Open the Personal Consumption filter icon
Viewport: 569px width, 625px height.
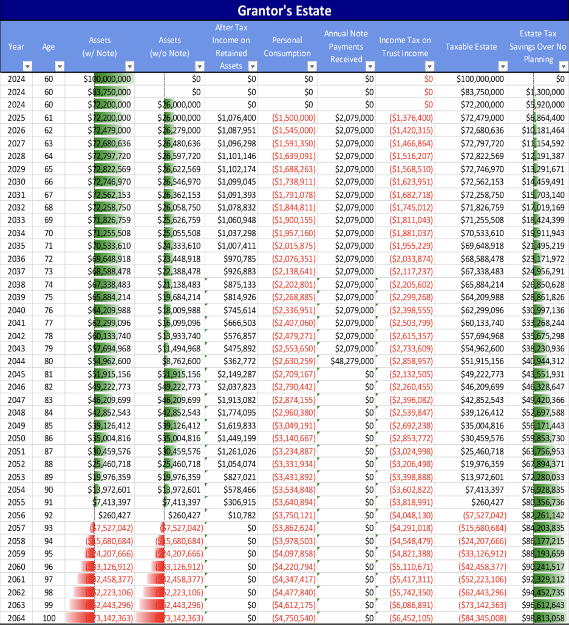pos(312,67)
